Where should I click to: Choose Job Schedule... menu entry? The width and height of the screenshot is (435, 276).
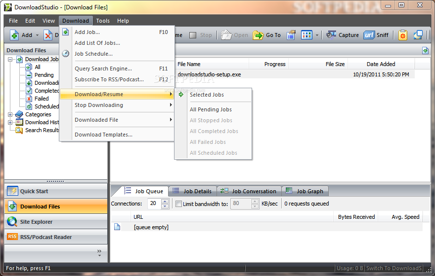click(x=117, y=54)
